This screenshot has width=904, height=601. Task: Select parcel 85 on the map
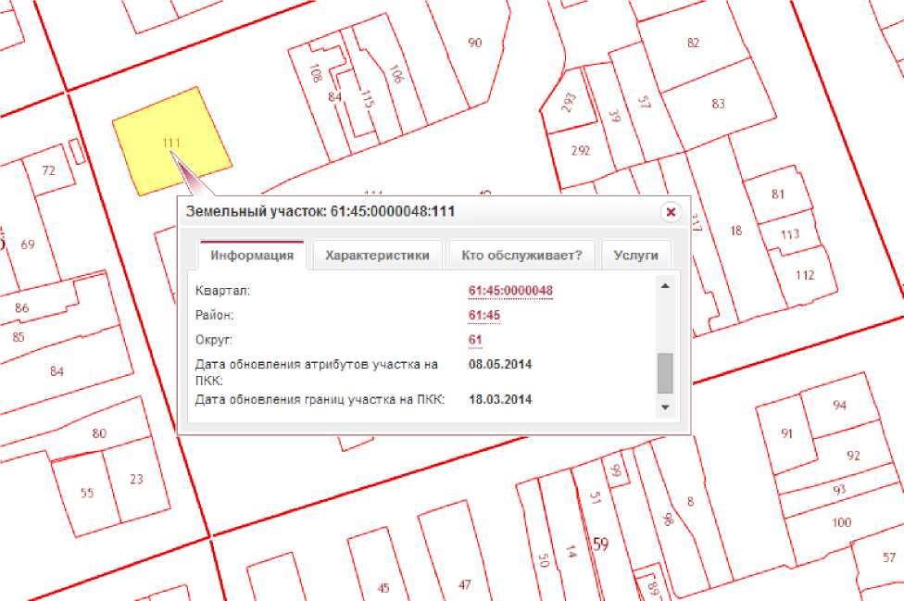tap(19, 336)
